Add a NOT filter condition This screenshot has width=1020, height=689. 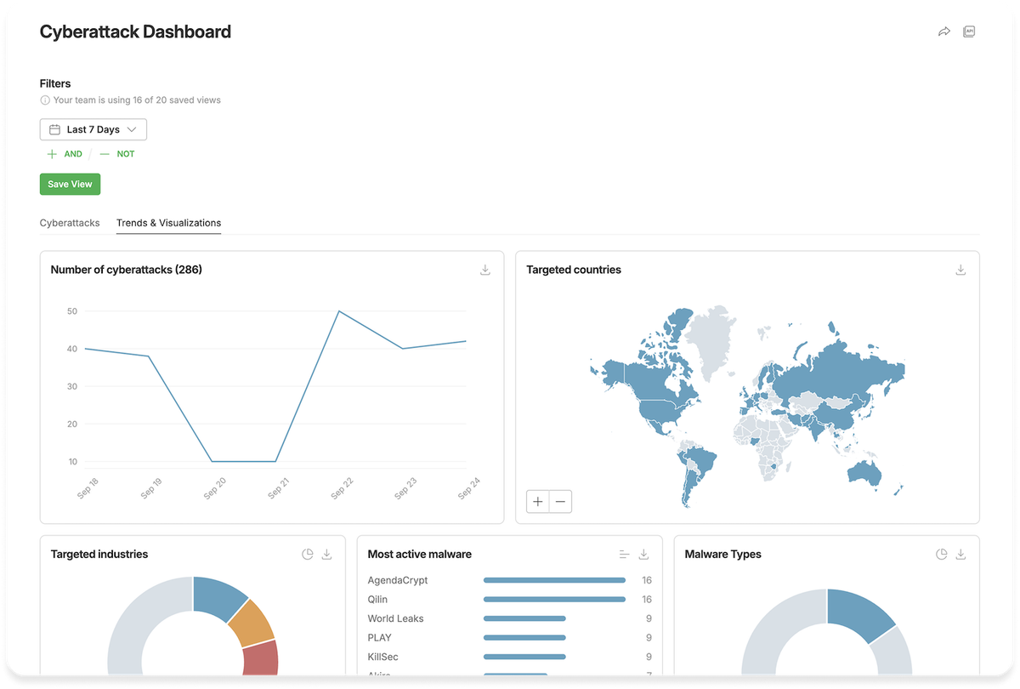pyautogui.click(x=117, y=154)
